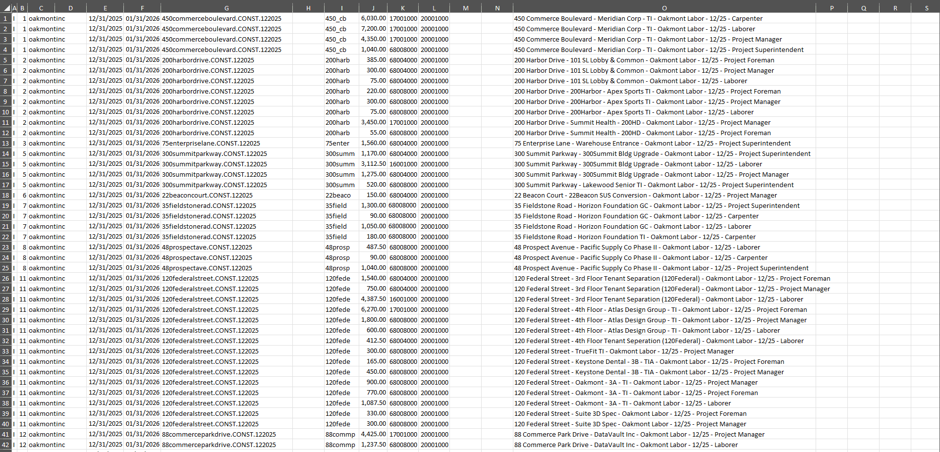The image size is (940, 452).
Task: Select the 1,800.00 amount cell
Action: 373,320
